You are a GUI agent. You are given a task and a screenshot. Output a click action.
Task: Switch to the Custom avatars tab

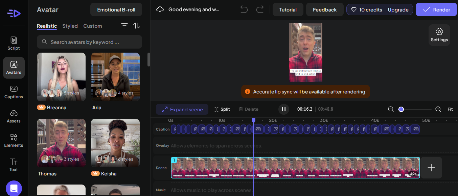92,26
